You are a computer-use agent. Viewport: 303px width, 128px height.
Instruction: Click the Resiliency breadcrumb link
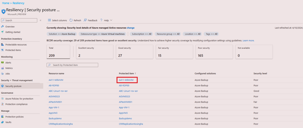(x=19, y=3)
